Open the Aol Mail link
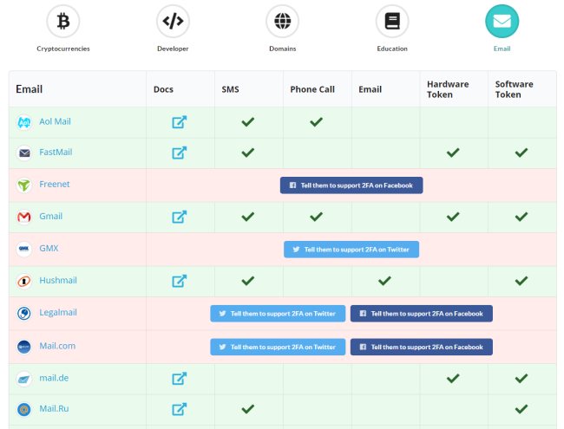The width and height of the screenshot is (564, 429). tap(55, 122)
